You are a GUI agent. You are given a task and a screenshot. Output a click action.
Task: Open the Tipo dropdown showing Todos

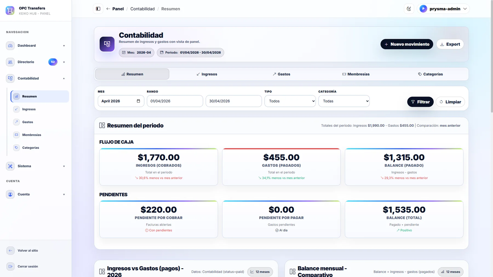click(x=290, y=101)
